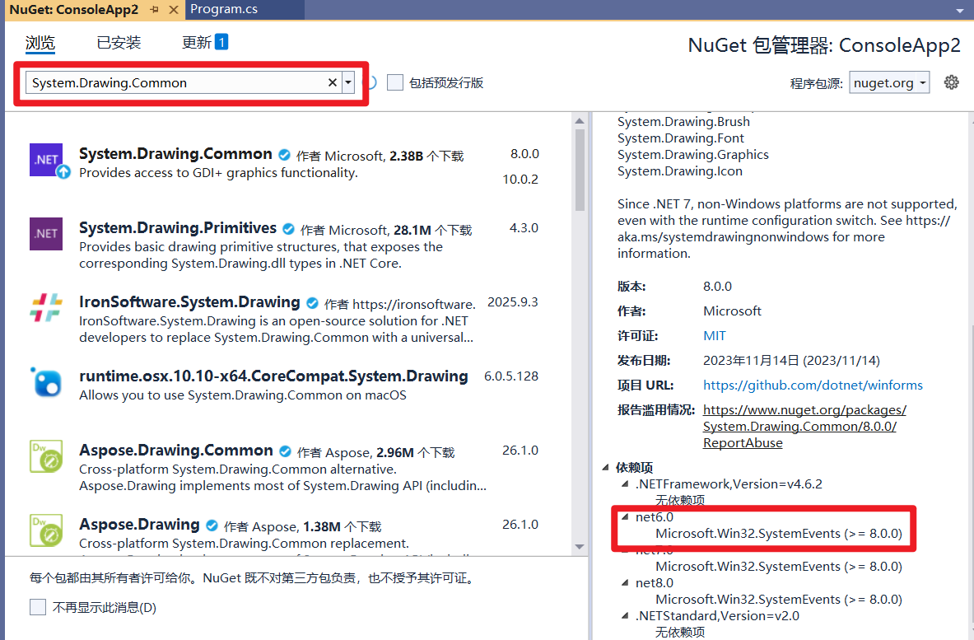
Task: Click Microsoft.Win32.SystemEvents under net6.0
Action: pos(778,533)
